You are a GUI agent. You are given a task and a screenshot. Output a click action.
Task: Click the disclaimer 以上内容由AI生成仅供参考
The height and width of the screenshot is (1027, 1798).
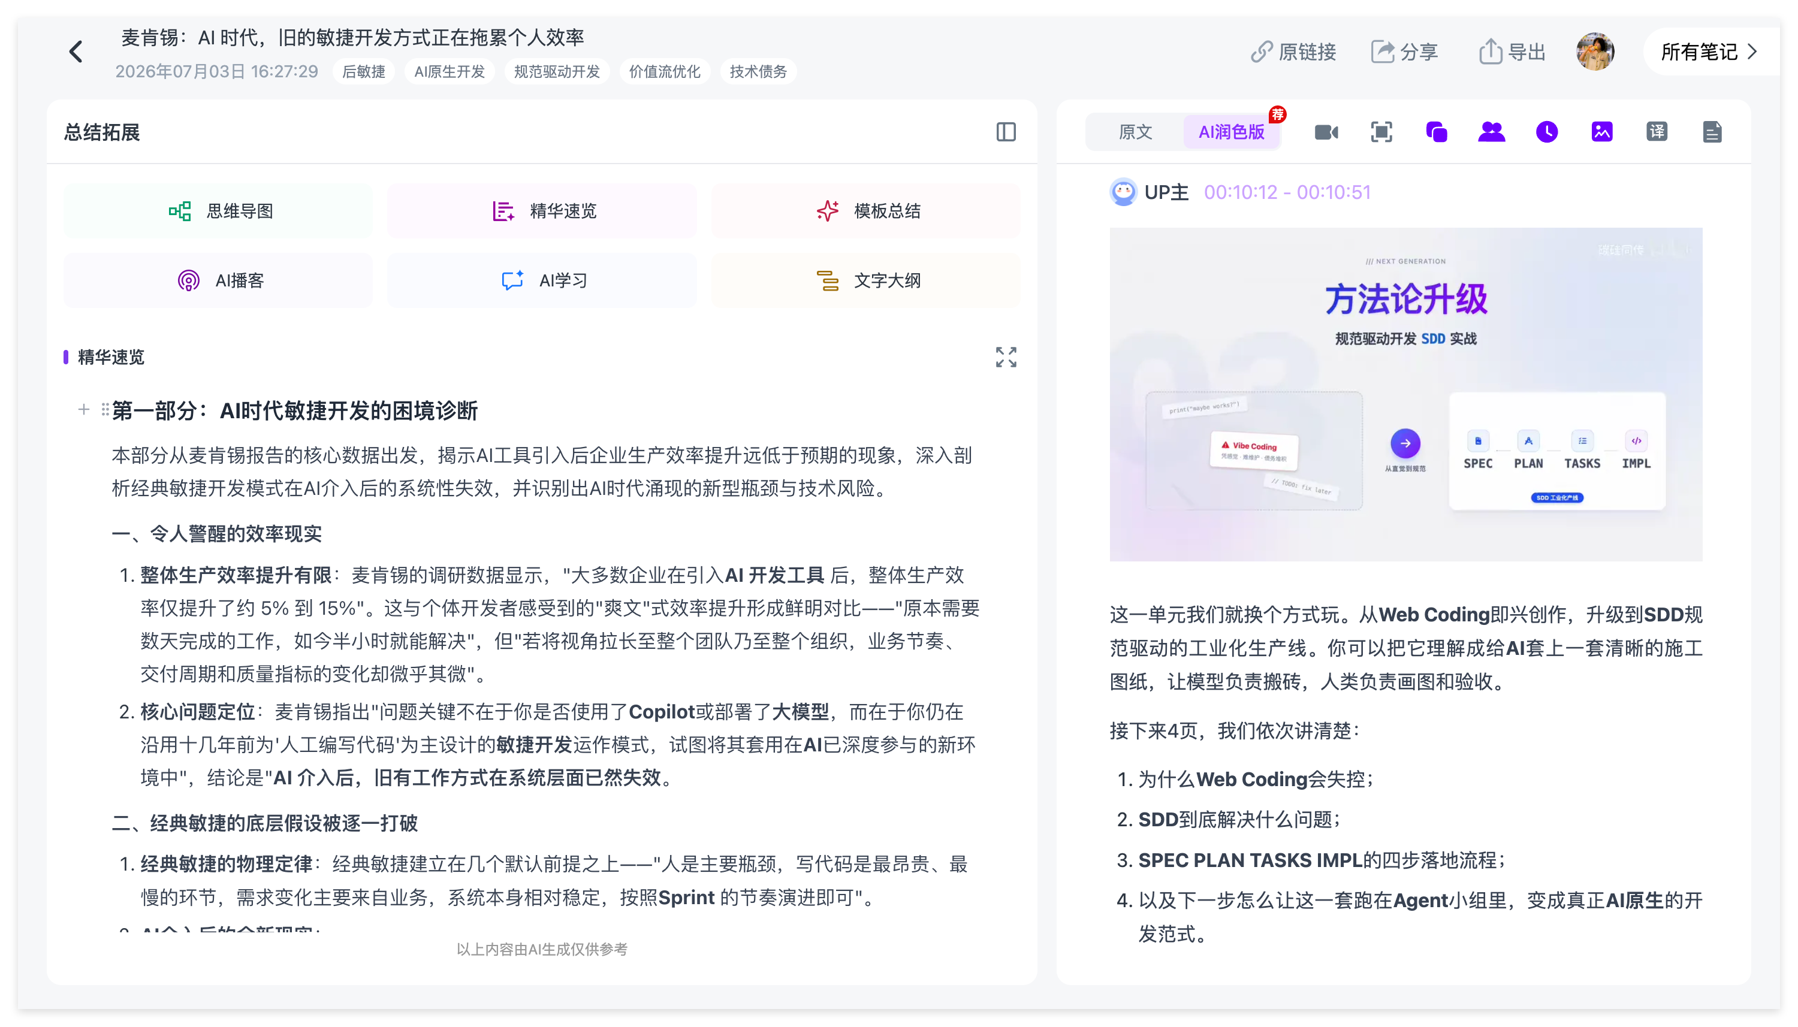542,950
